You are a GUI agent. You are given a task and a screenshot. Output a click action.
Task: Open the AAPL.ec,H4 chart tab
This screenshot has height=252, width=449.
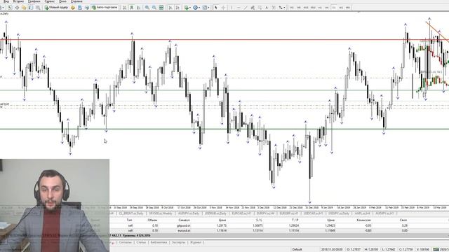tap(362, 213)
